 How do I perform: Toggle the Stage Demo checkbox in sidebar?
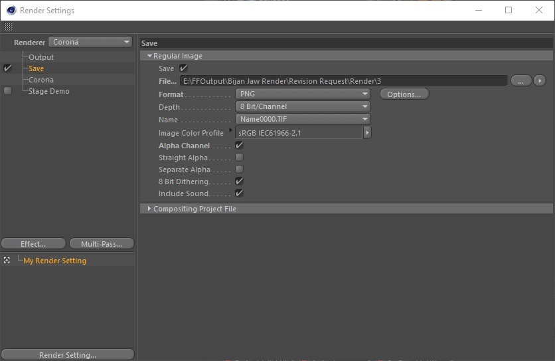coord(7,91)
